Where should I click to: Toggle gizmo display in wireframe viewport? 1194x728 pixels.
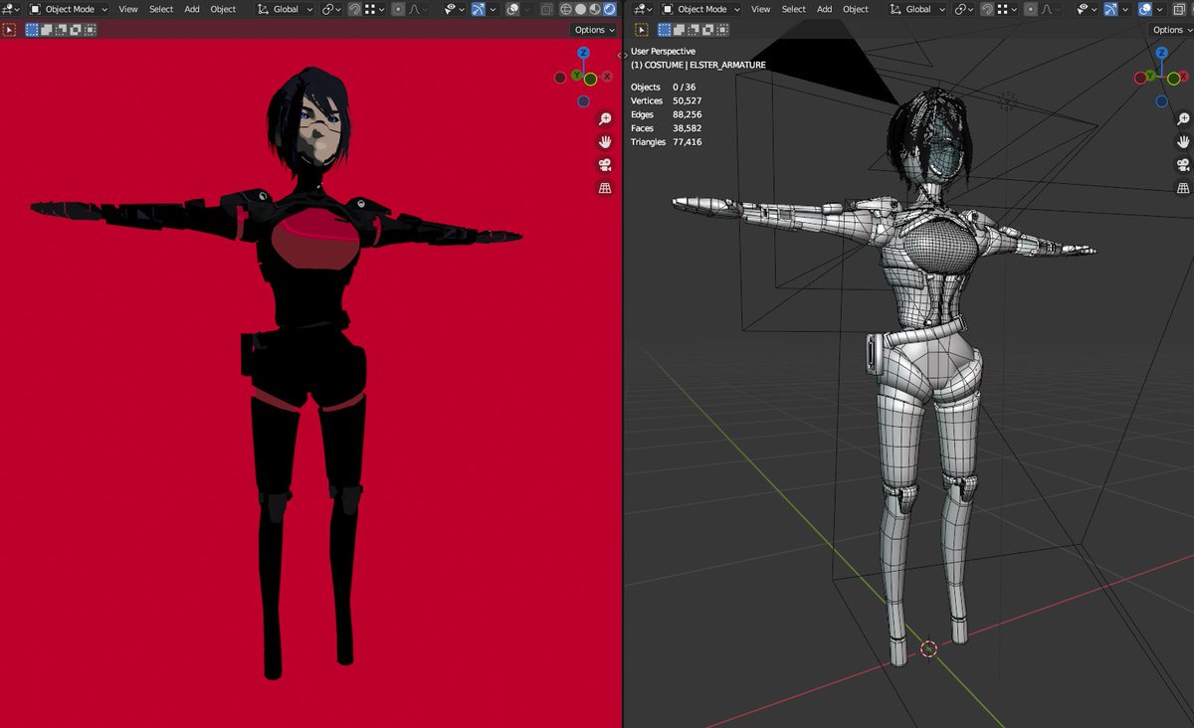1109,9
